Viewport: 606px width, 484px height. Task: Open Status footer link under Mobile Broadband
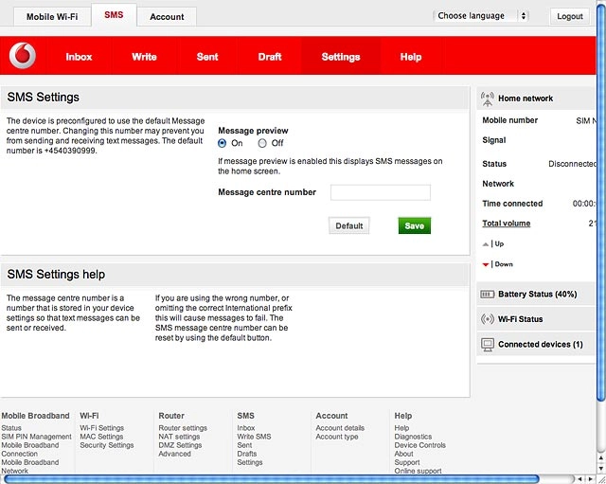(11, 428)
